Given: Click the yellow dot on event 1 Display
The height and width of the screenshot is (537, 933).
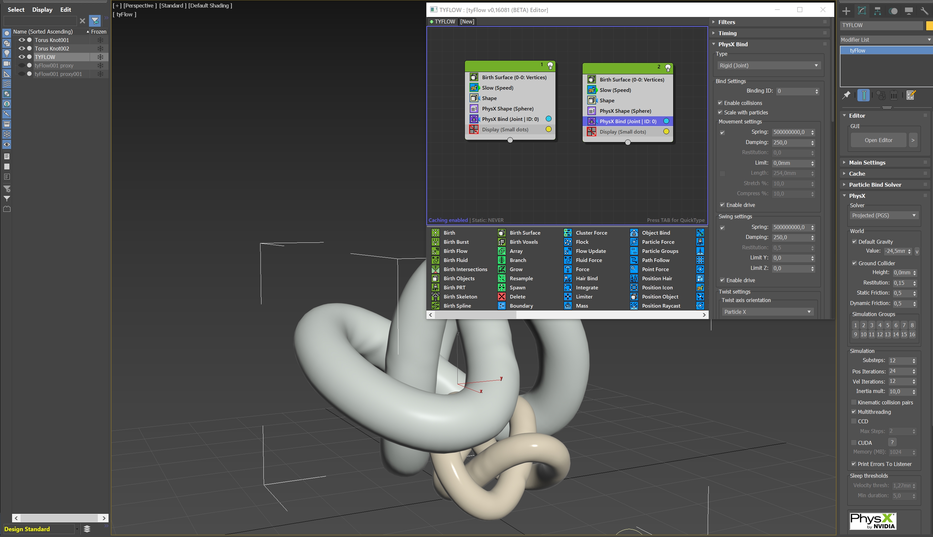Looking at the screenshot, I should pos(549,129).
